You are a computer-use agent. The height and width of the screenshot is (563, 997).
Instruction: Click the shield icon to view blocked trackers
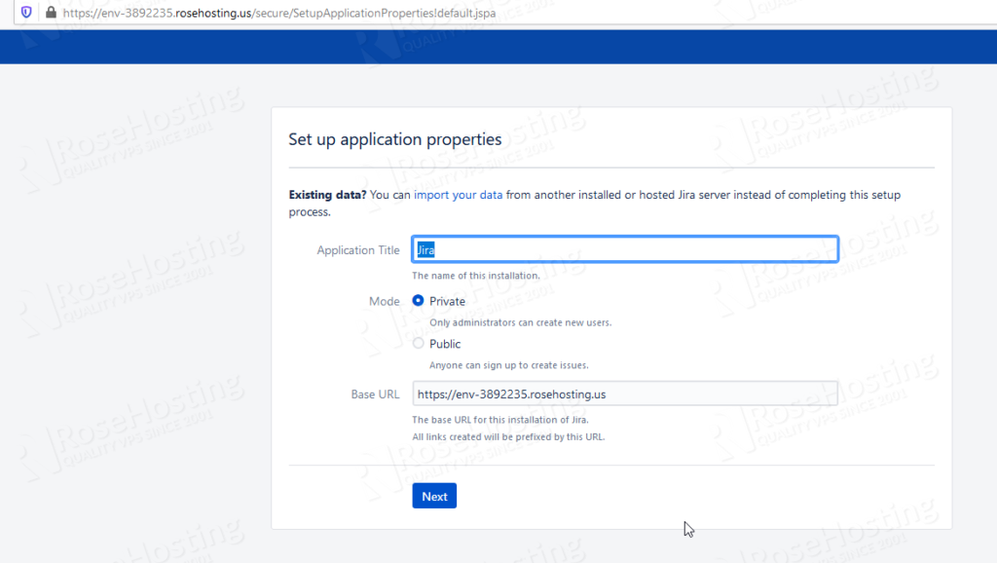tap(26, 13)
